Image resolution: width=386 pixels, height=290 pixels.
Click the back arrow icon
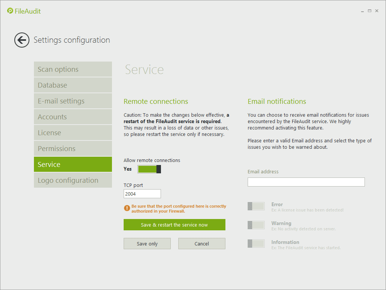22,40
